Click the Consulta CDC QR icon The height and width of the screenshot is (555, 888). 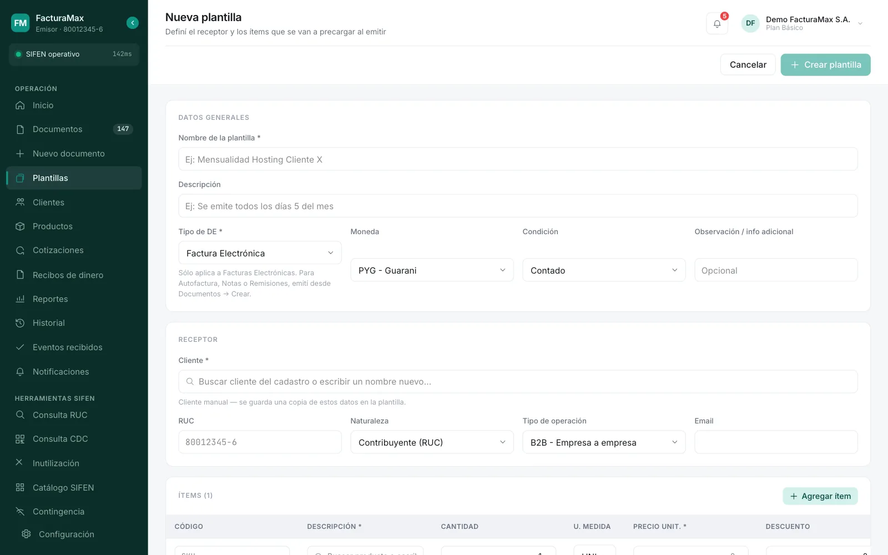click(20, 439)
